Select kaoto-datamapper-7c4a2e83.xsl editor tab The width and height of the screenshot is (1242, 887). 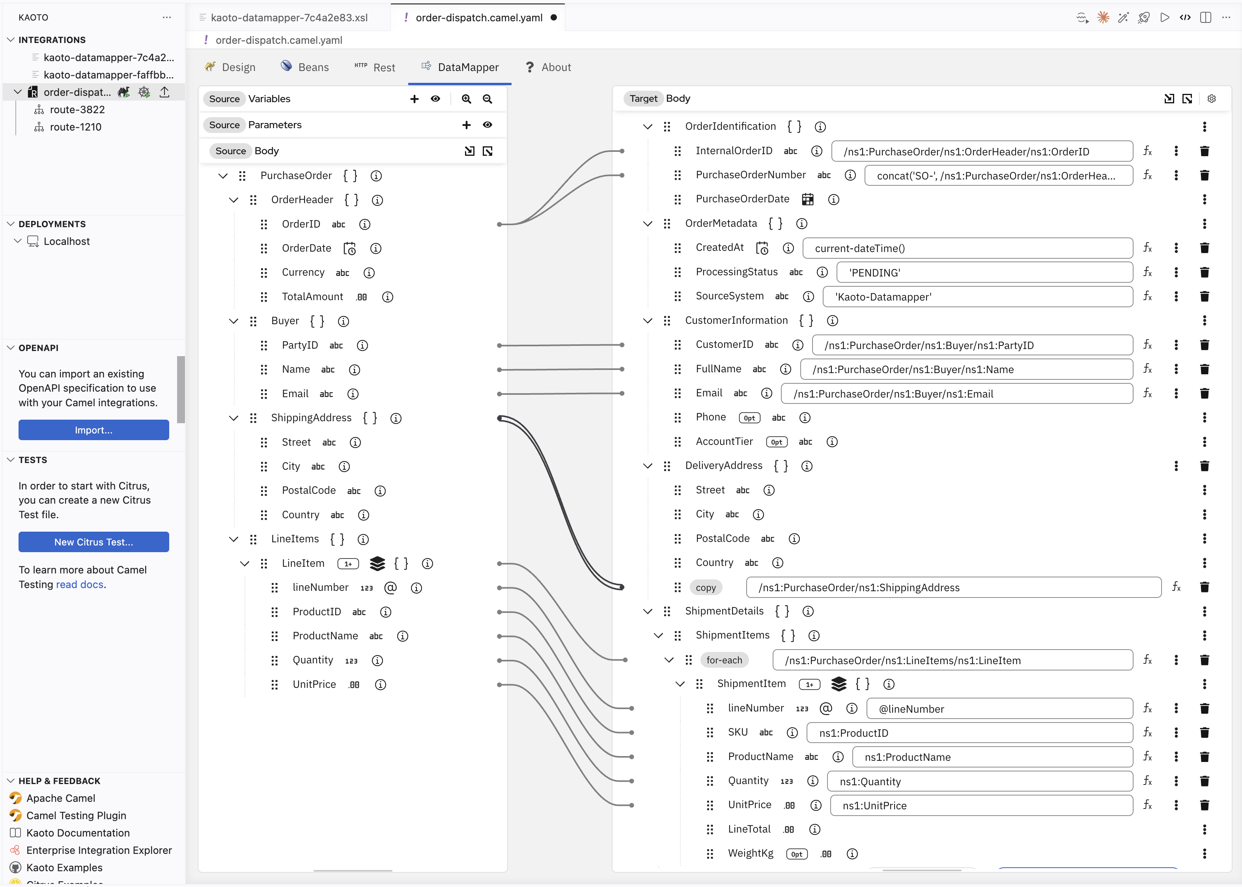(289, 17)
